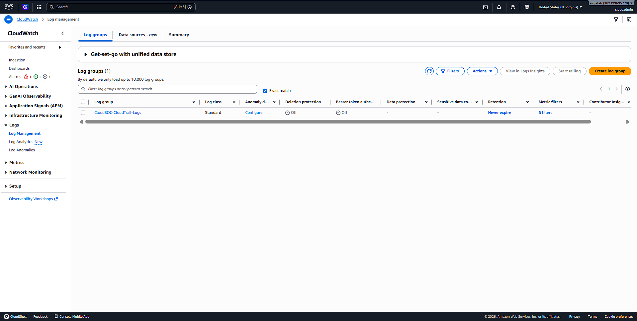Open the Amazon Q icon in top bar
The height and width of the screenshot is (321, 637).
tap(25, 7)
